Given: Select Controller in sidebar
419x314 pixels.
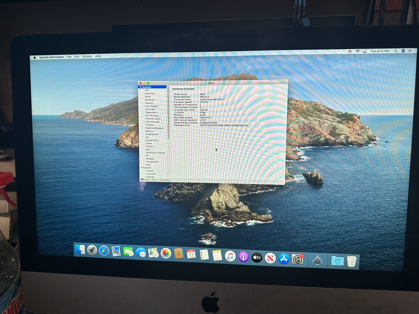Looking at the screenshot, I should (x=150, y=109).
